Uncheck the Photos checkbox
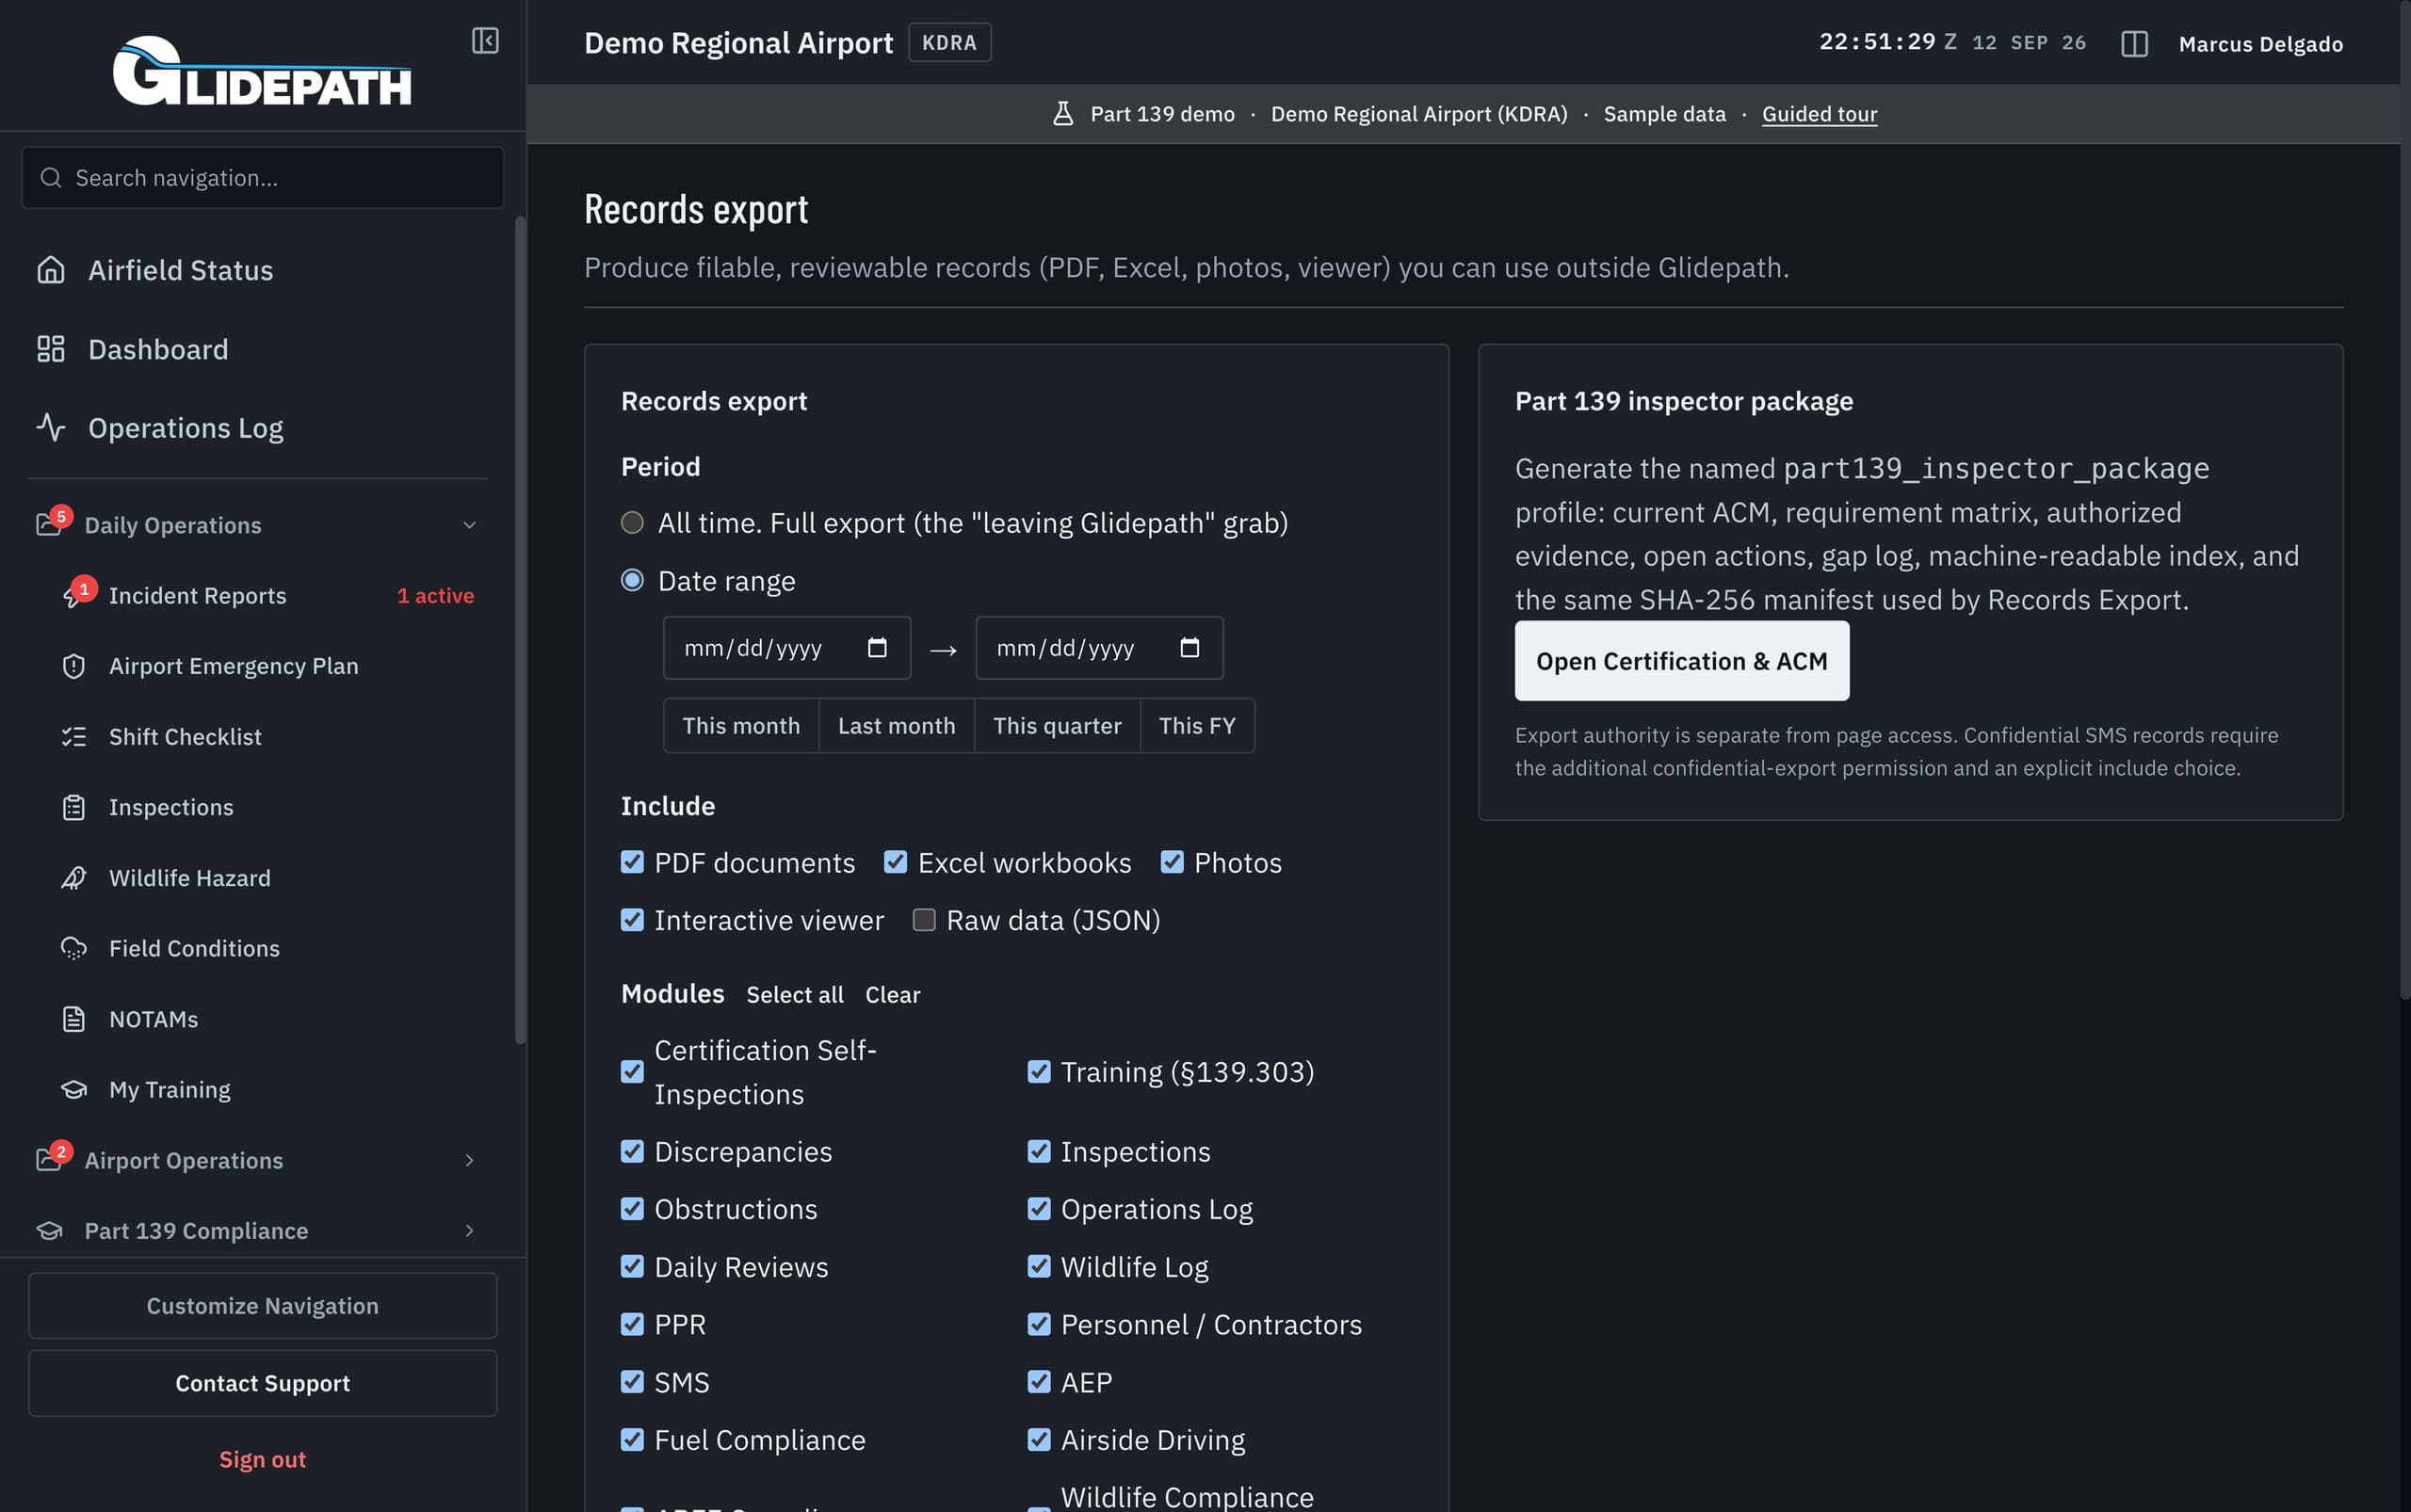Viewport: 2411px width, 1512px height. (1173, 862)
